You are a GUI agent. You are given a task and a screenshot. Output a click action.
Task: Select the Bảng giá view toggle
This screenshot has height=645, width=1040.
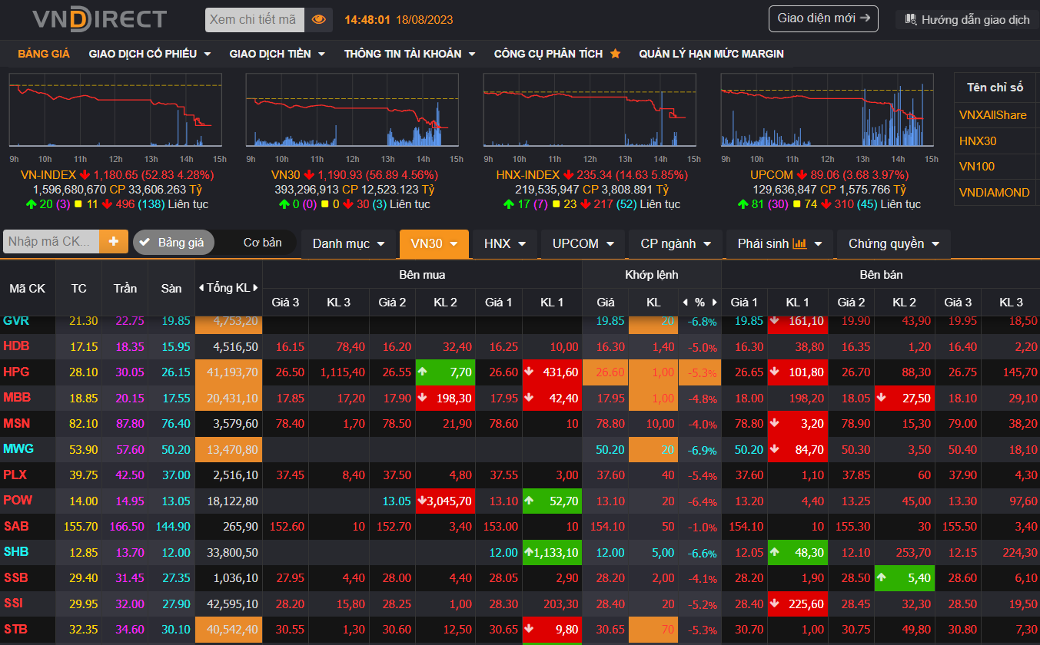pyautogui.click(x=173, y=243)
